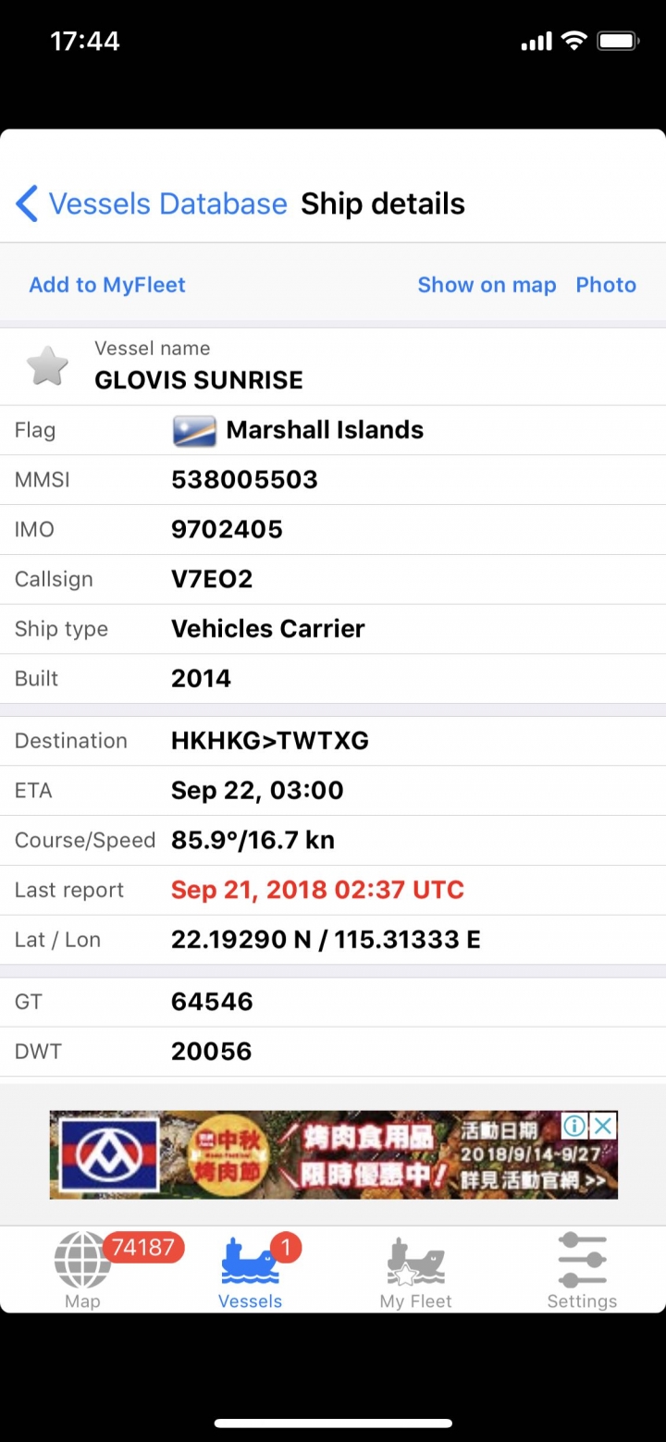Viewport: 666px width, 1442px height.
Task: Tap the Marshall Islands flag icon
Action: pyautogui.click(x=194, y=430)
